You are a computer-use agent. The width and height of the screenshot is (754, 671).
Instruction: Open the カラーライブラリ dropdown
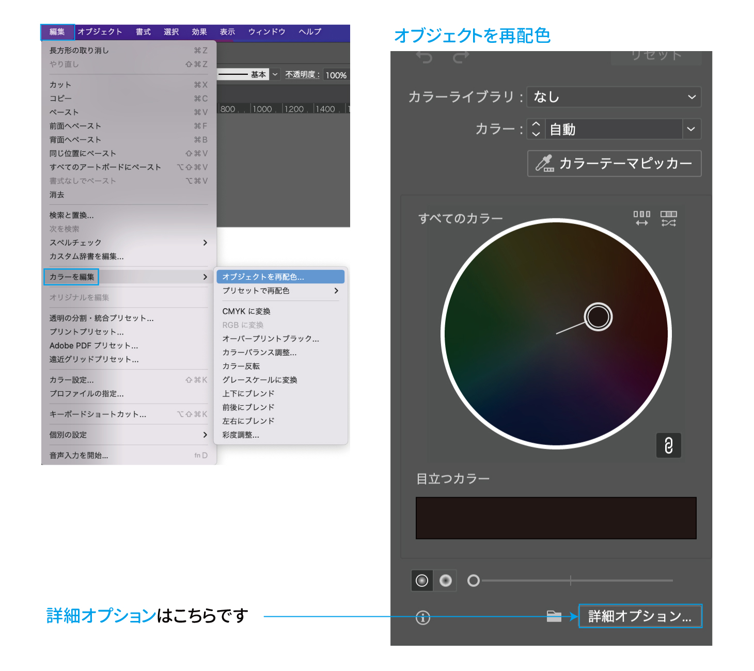click(614, 97)
